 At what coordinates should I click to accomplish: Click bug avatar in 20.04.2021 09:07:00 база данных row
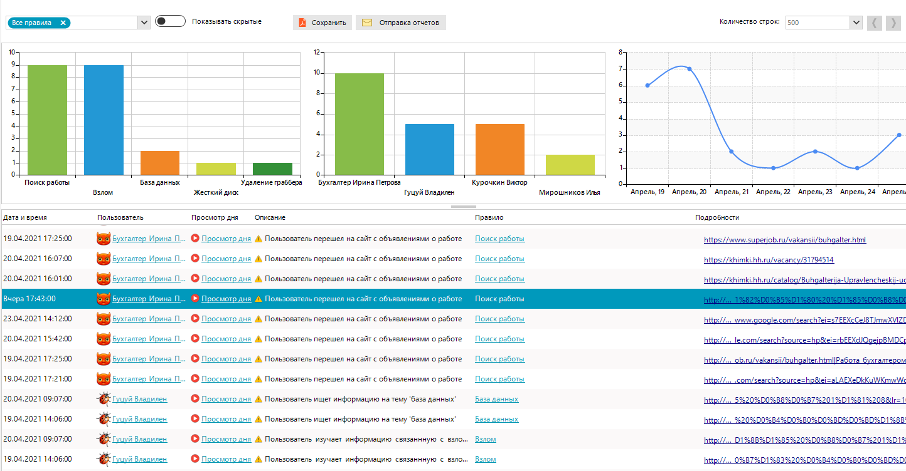[x=104, y=399]
